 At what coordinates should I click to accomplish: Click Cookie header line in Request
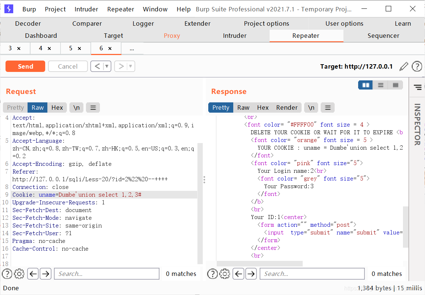click(x=104, y=195)
